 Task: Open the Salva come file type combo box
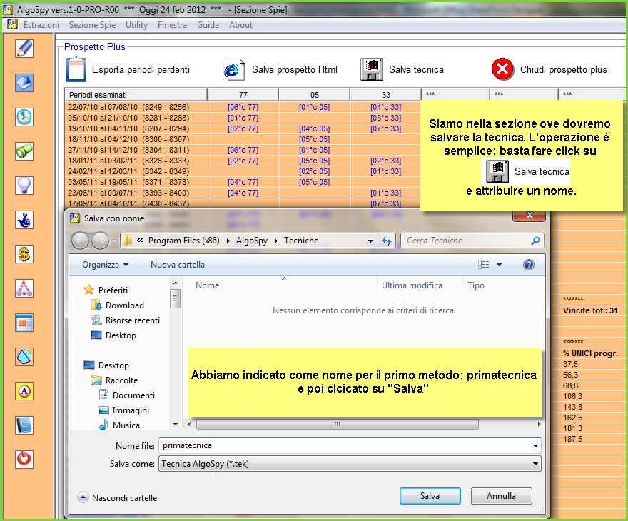tap(350, 464)
